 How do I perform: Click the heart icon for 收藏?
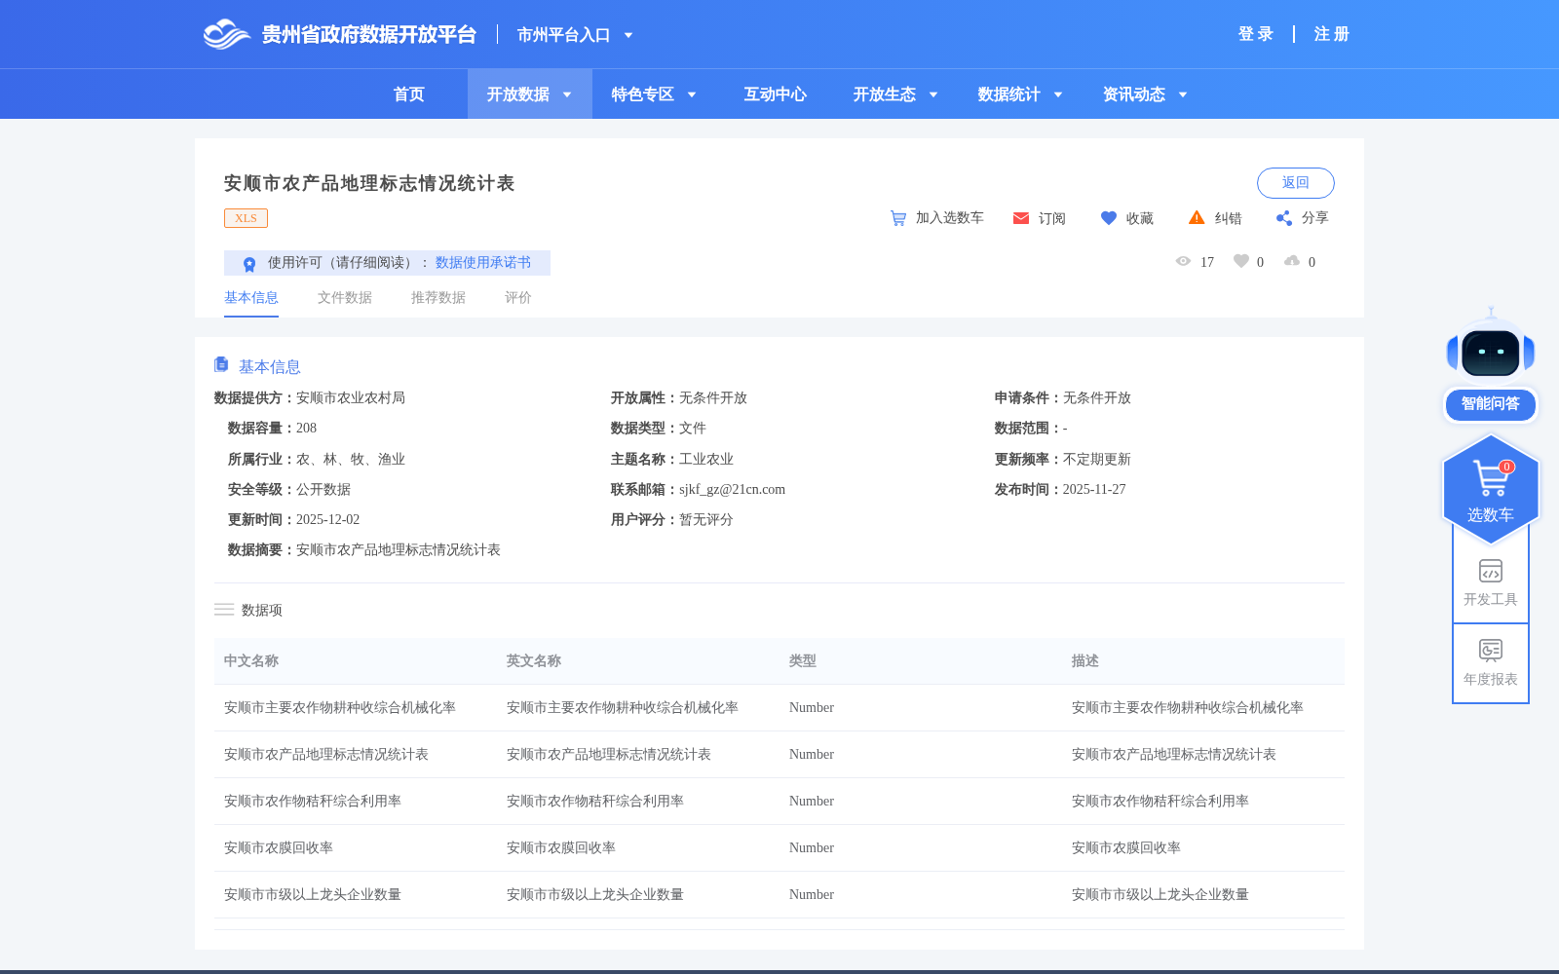[1109, 218]
